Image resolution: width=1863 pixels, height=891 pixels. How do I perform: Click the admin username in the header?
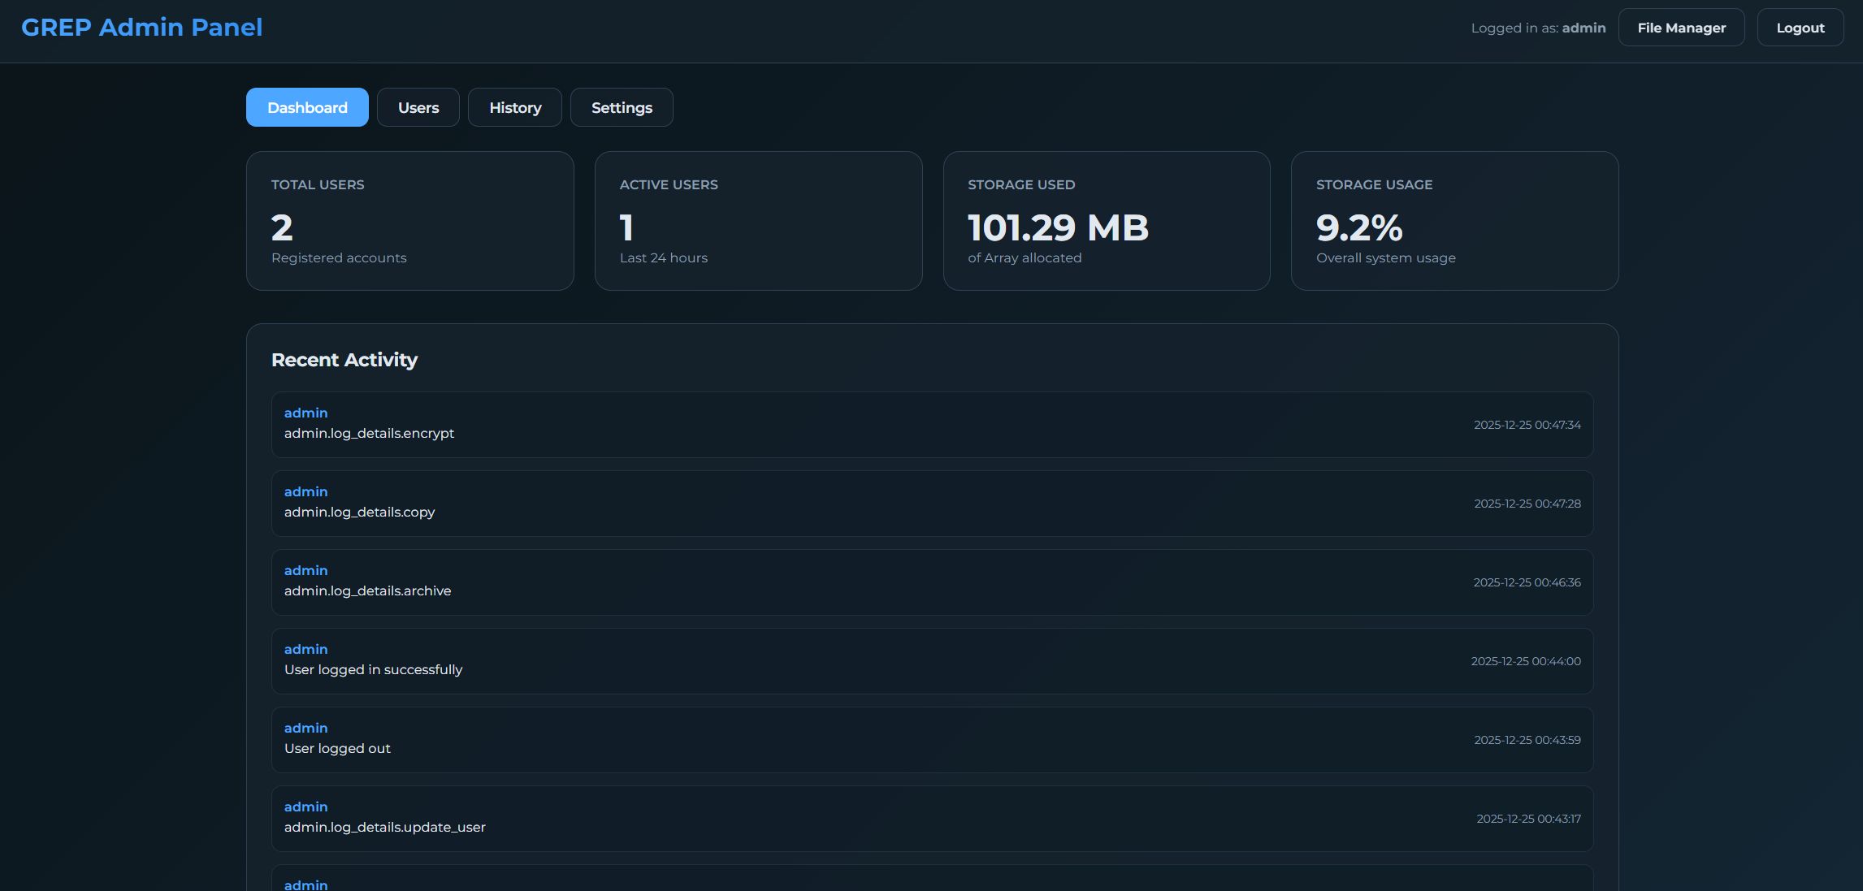pyautogui.click(x=1584, y=28)
